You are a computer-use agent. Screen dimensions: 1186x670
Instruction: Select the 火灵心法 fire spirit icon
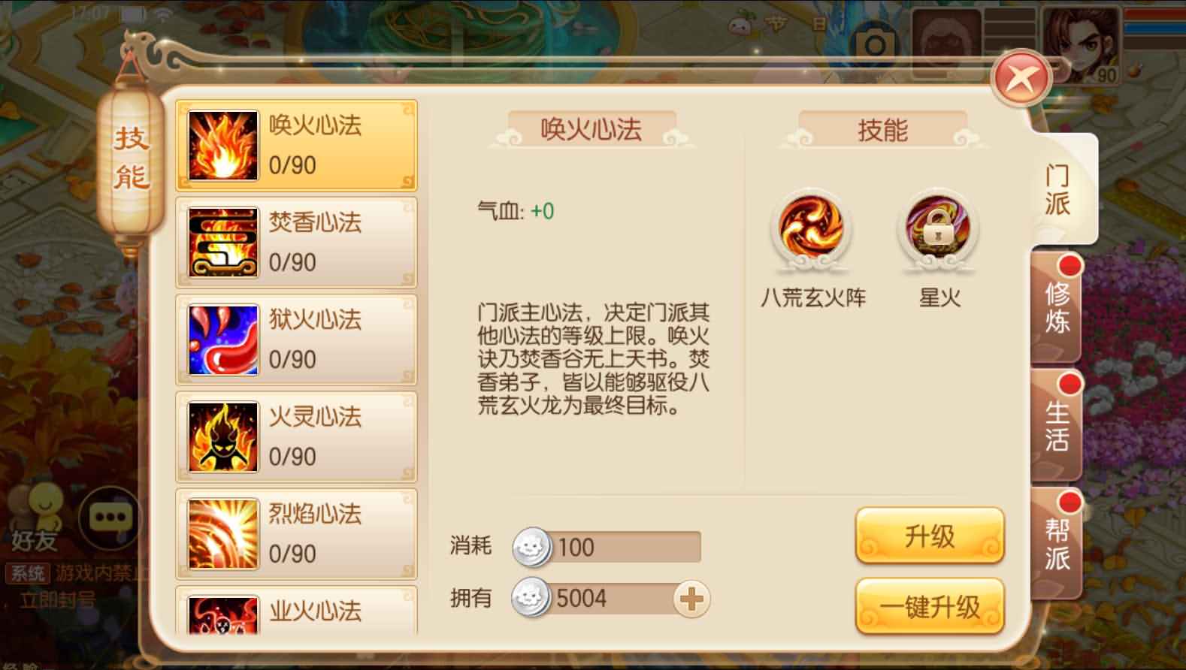(222, 436)
